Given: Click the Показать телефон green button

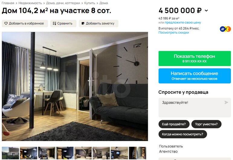Looking at the screenshot, I should pyautogui.click(x=195, y=58).
